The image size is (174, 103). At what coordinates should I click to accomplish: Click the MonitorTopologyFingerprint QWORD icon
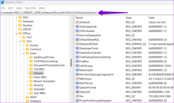(77, 74)
